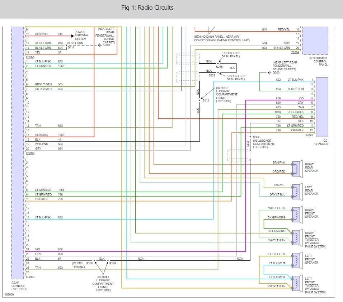
Task: Click the Left Front Tweeter symbol
Action: tap(297, 283)
